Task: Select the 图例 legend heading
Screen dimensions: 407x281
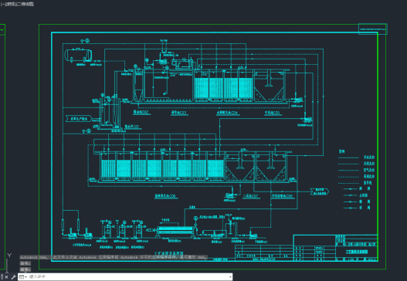Action: [342, 151]
